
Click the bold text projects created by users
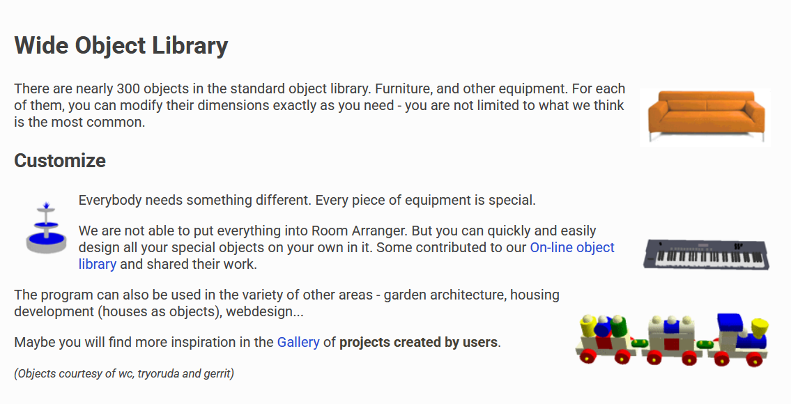(419, 342)
